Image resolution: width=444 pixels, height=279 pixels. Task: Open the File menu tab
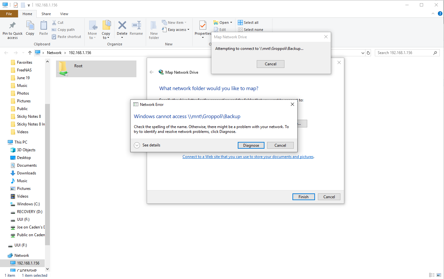click(x=9, y=14)
